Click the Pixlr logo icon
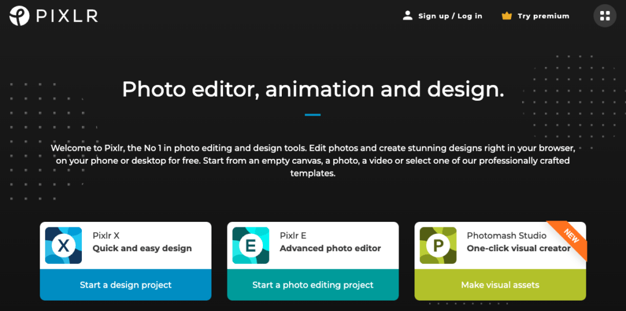The width and height of the screenshot is (626, 311). pos(19,16)
